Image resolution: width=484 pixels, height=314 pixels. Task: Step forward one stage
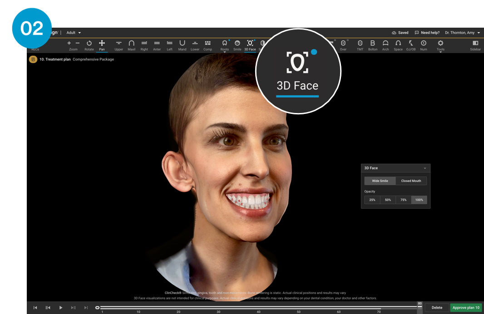pyautogui.click(x=73, y=308)
